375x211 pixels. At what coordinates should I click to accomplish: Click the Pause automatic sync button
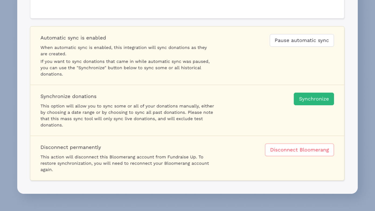click(x=302, y=40)
